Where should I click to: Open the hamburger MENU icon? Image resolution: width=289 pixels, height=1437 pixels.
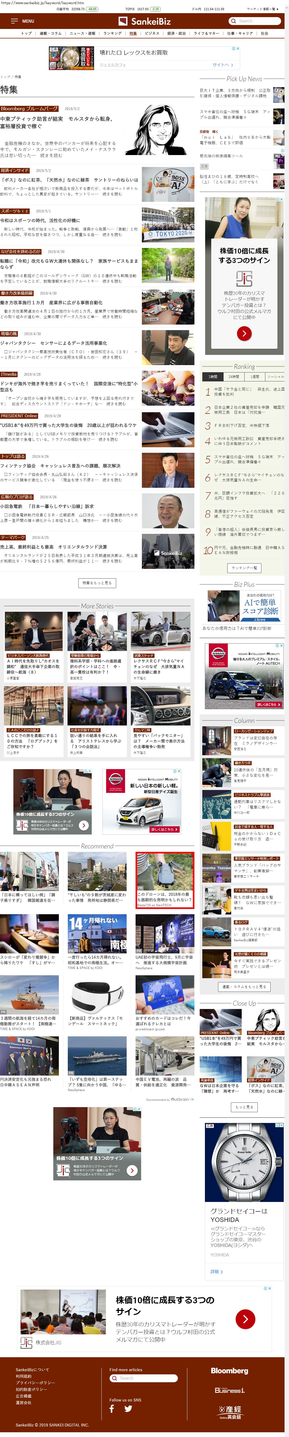(x=14, y=21)
